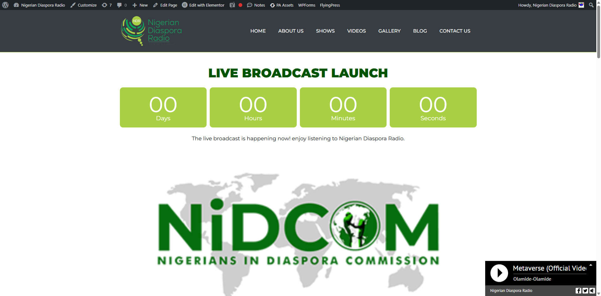Click the Minutes countdown box
601x296 pixels.
(343, 107)
